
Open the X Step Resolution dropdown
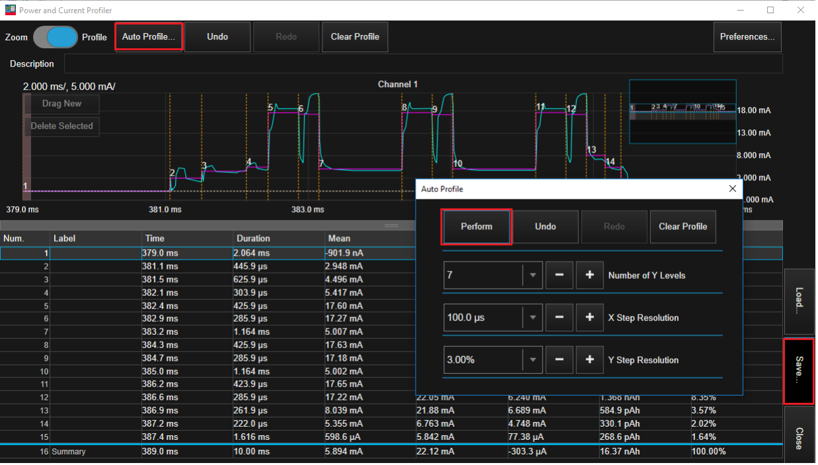tap(532, 318)
